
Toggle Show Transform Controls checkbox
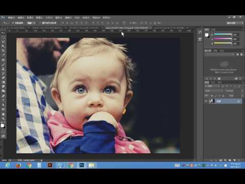pyautogui.click(x=40, y=23)
